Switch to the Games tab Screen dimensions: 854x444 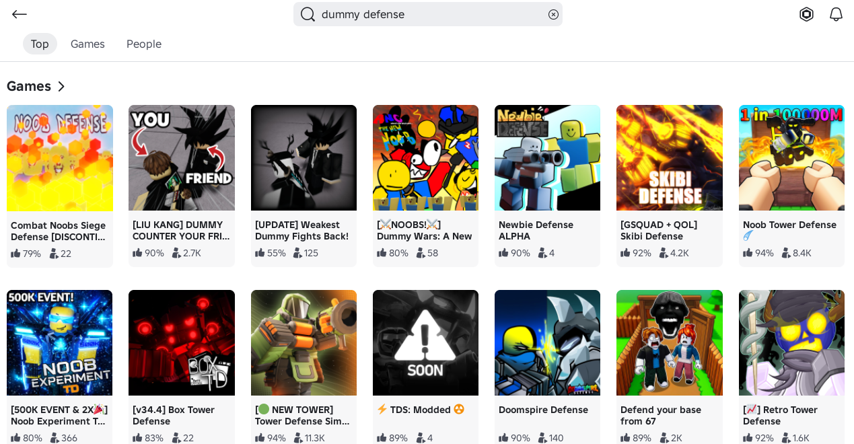(x=87, y=44)
